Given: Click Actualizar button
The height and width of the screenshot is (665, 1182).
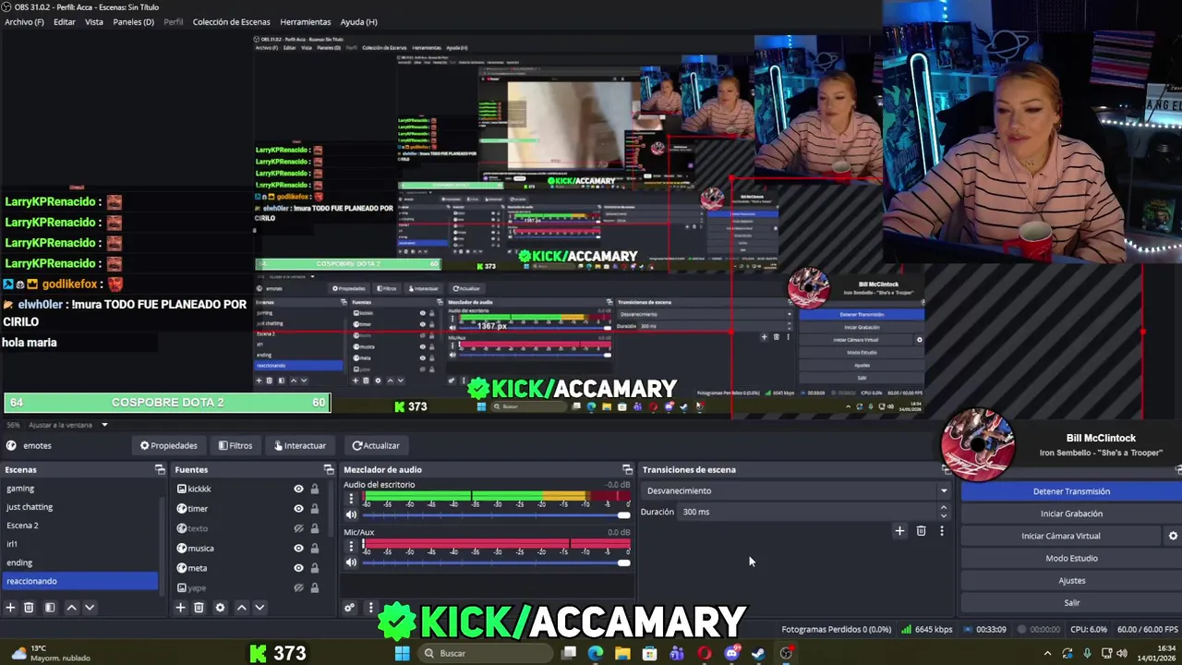Looking at the screenshot, I should pyautogui.click(x=376, y=446).
